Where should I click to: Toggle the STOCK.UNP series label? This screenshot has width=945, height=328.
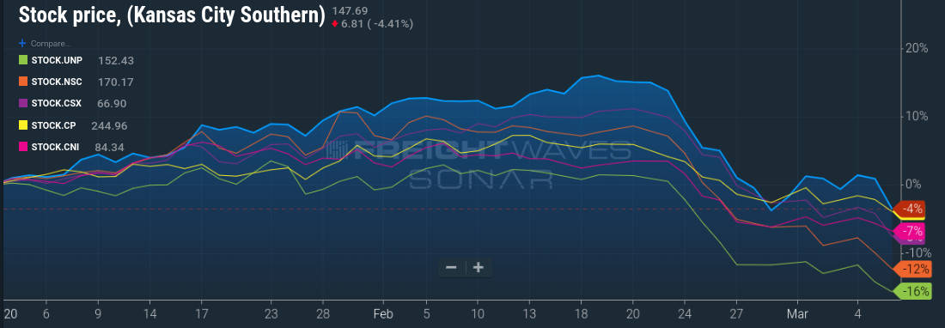click(57, 60)
